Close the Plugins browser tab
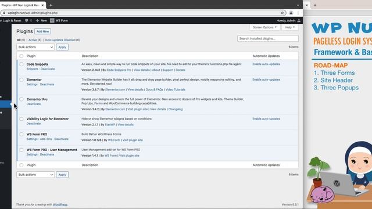Image resolution: width=372 pixels, height=209 pixels. coord(42,5)
